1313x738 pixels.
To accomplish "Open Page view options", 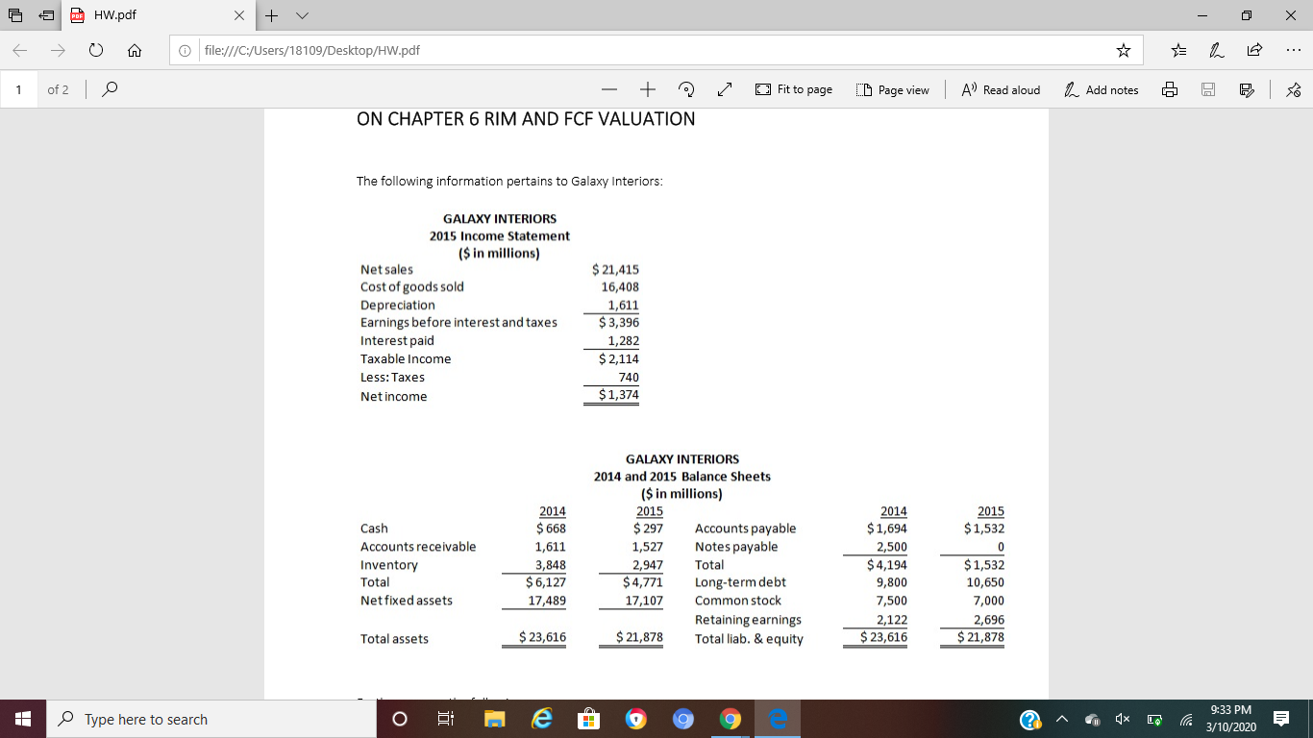I will point(892,89).
